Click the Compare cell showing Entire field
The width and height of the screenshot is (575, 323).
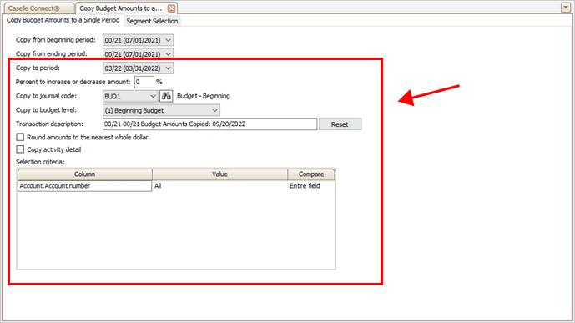coord(311,186)
